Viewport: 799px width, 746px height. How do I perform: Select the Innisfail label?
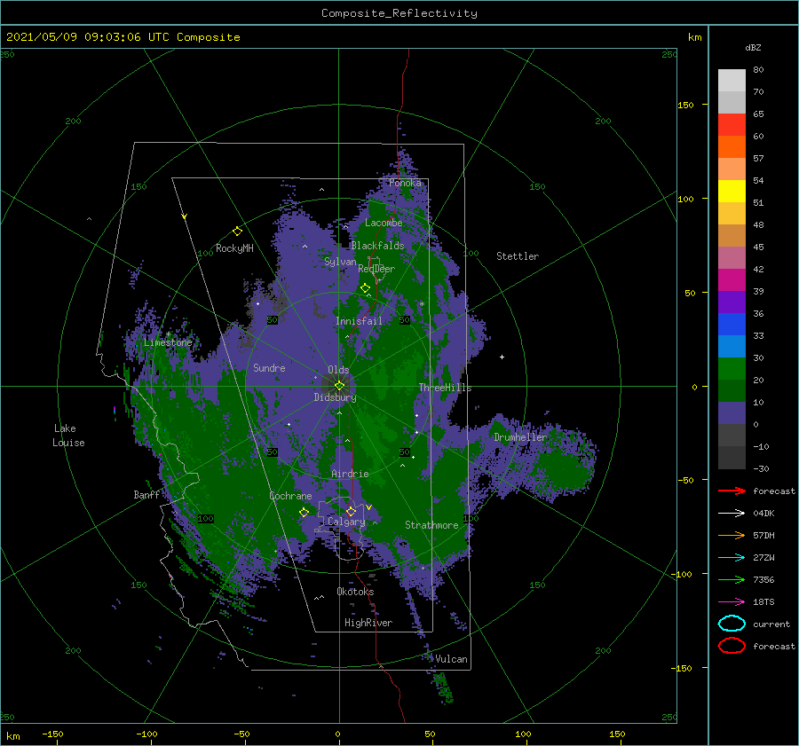[359, 321]
